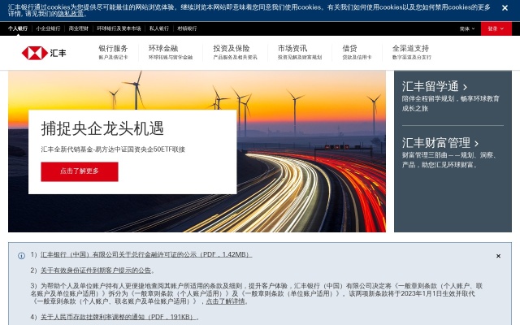Click the info icon in notice panel

(x=21, y=255)
